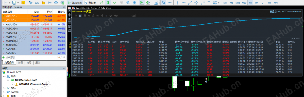
Task: Expand account 6016480: Chunwei Guan node
Action: [12, 84]
